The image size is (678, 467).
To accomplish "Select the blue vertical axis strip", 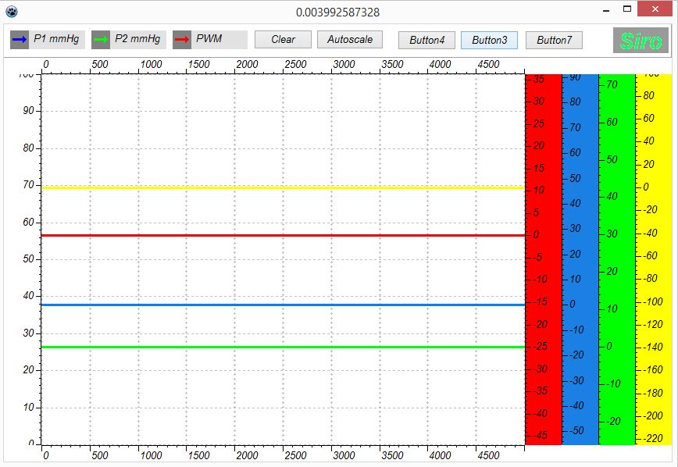I will (x=580, y=258).
